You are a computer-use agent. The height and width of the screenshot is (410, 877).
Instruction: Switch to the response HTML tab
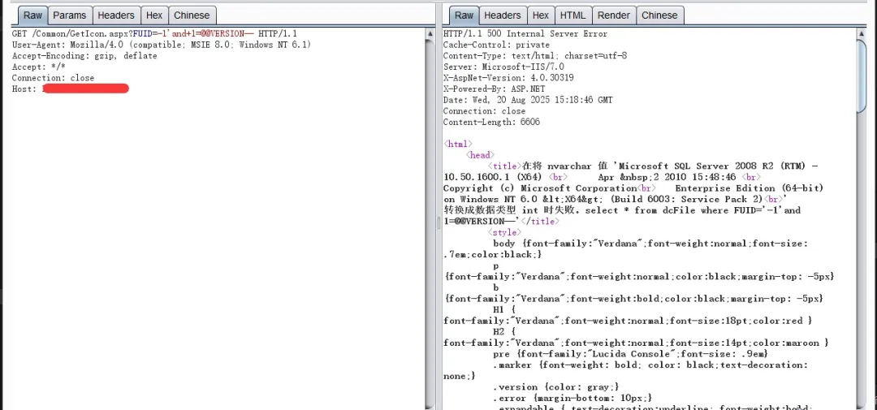pyautogui.click(x=572, y=15)
